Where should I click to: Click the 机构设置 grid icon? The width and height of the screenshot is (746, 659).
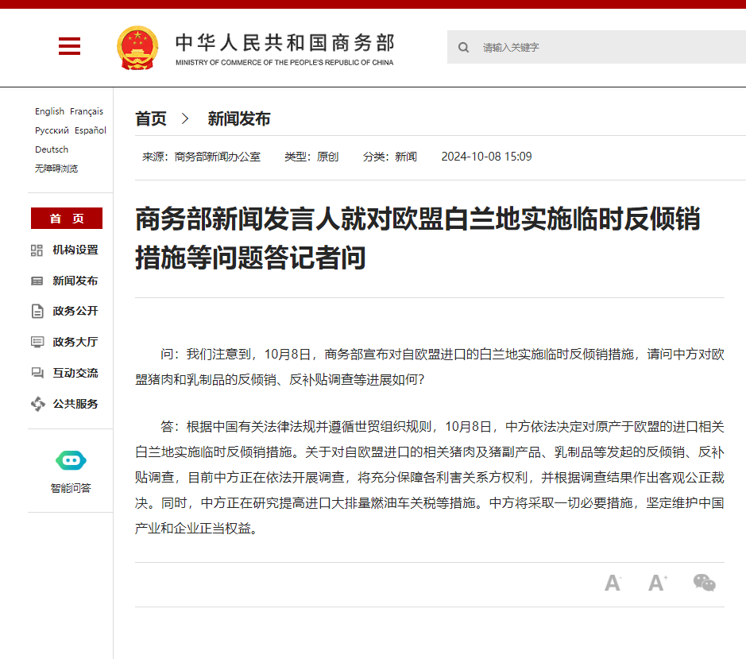click(x=37, y=250)
